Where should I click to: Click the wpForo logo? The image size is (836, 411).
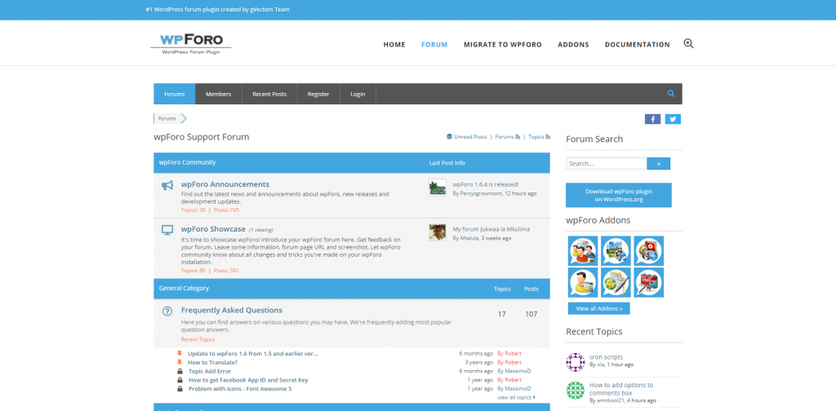click(191, 44)
